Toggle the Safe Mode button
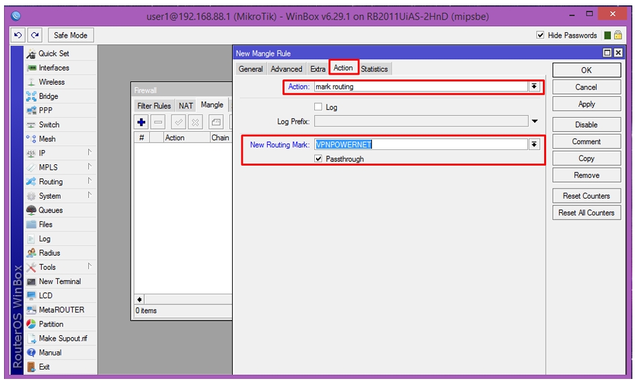Screen dimensions: 635x383 click(71, 35)
